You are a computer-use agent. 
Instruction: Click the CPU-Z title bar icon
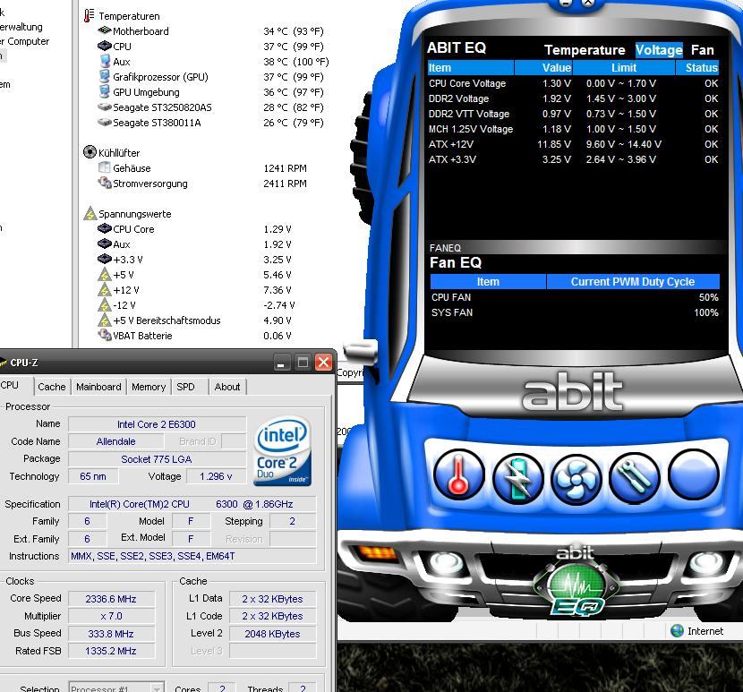[4, 363]
